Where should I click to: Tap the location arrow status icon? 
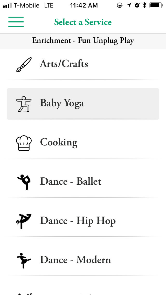click(x=129, y=5)
